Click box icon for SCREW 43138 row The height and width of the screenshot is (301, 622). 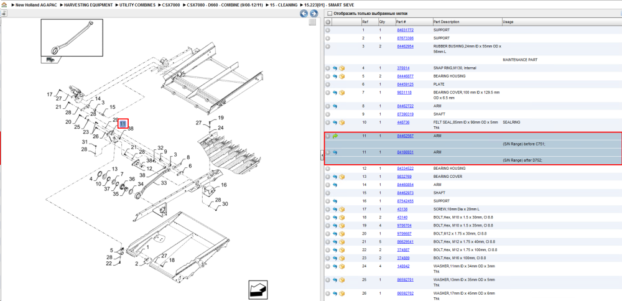point(341,210)
